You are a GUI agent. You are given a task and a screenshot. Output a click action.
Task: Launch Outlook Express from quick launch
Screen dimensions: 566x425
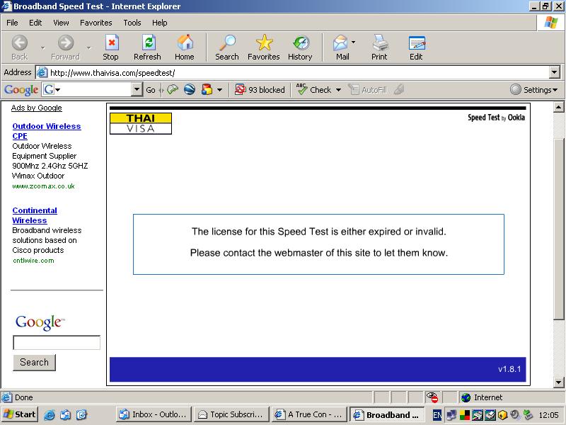coord(65,414)
